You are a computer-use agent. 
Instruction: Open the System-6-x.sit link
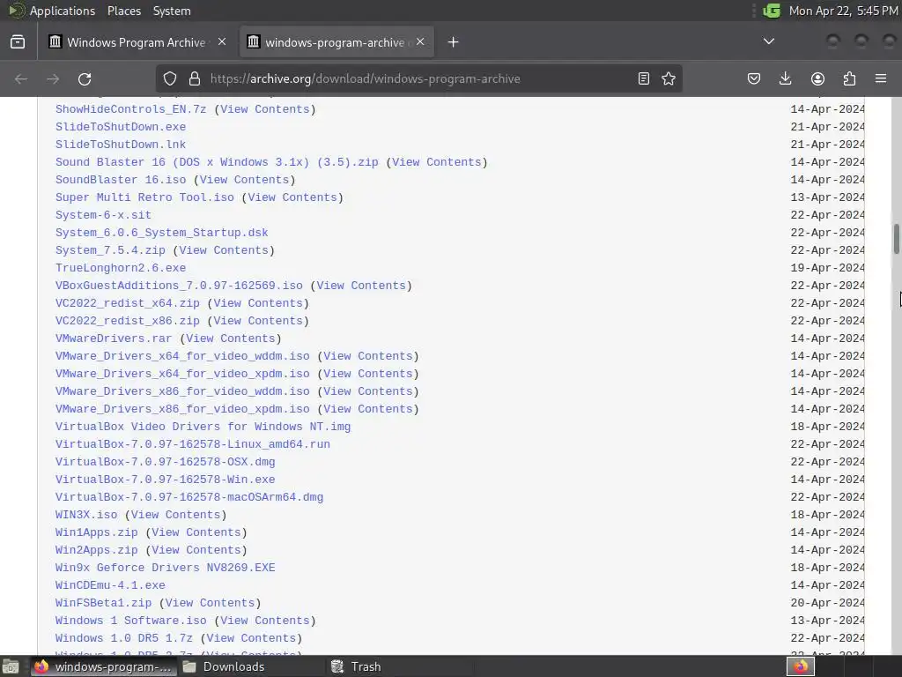[x=103, y=215]
